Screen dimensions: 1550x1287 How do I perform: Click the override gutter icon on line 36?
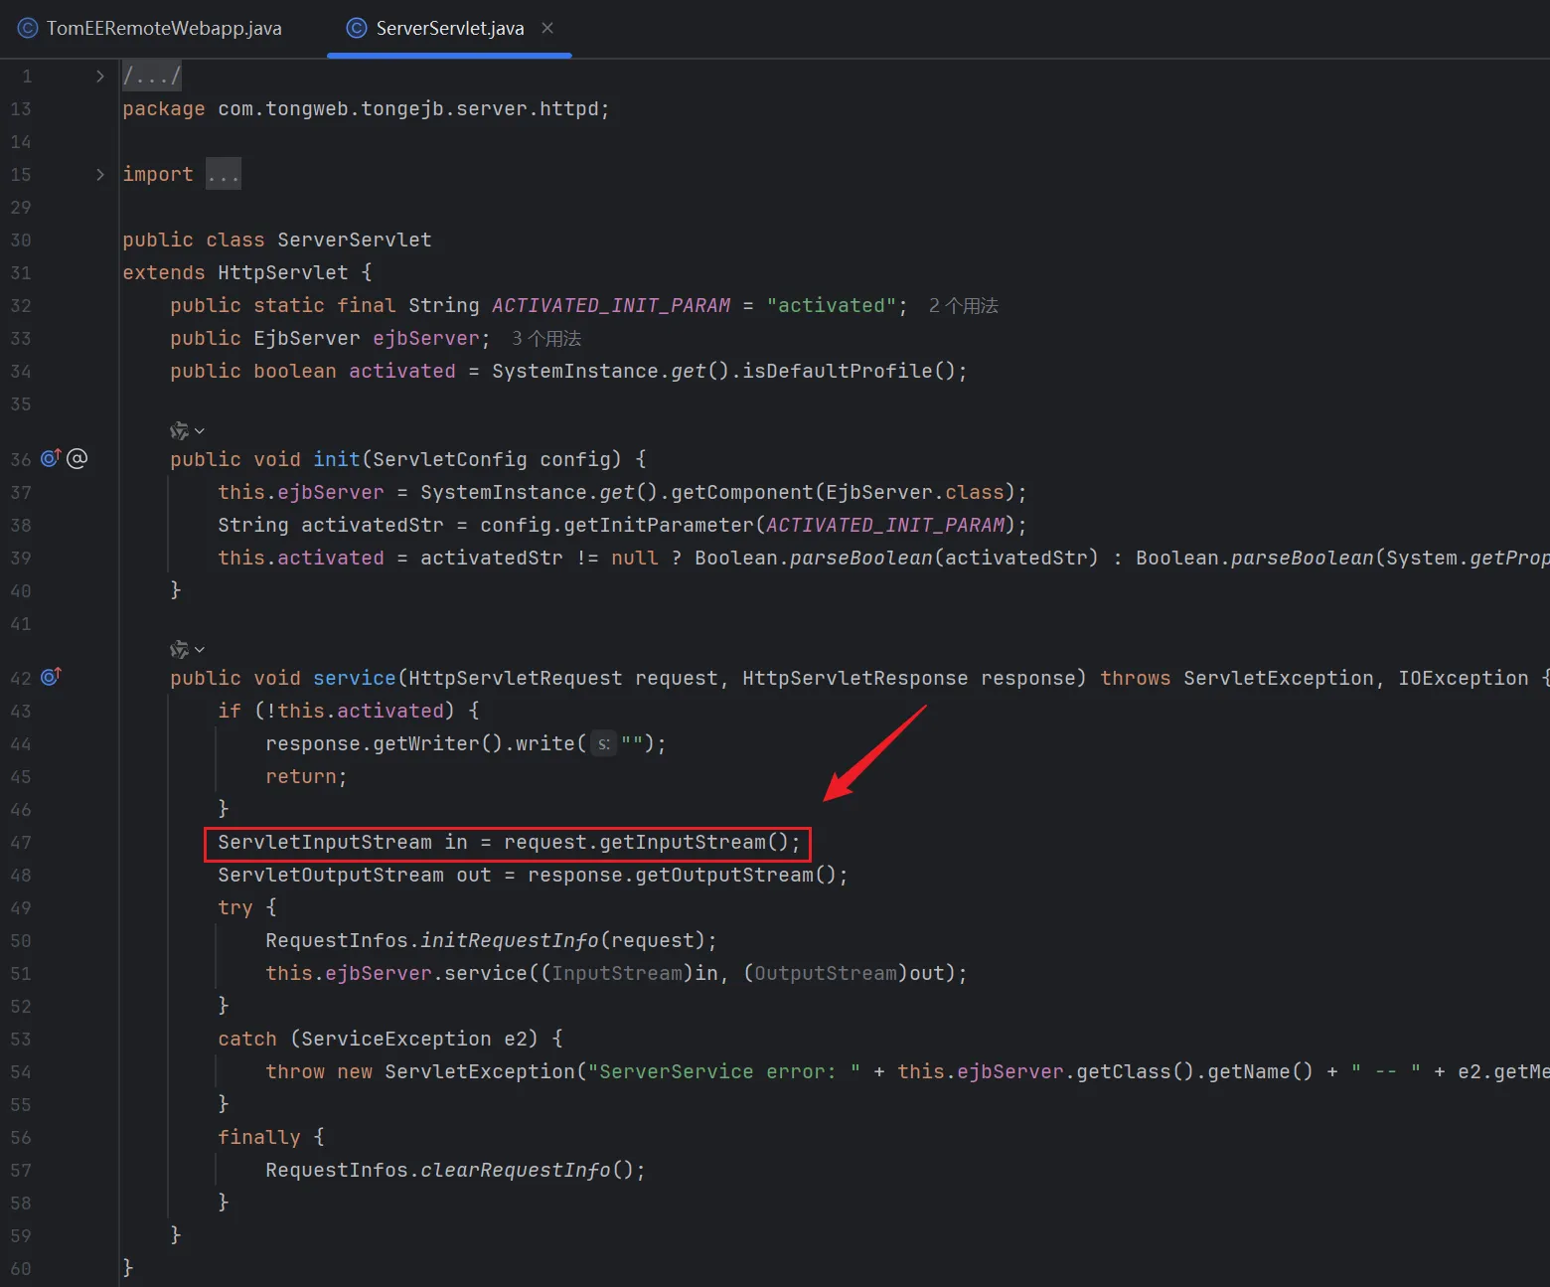[50, 458]
